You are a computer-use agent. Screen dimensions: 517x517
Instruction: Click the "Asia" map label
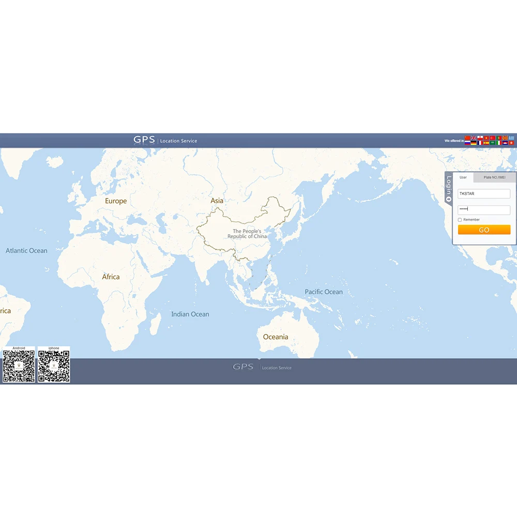tap(217, 201)
